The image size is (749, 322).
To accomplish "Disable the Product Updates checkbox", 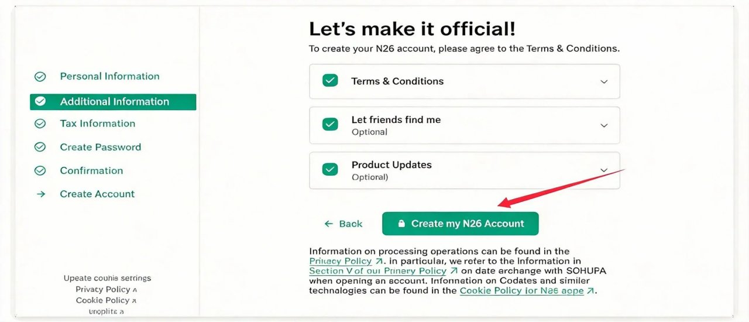I will pyautogui.click(x=330, y=170).
